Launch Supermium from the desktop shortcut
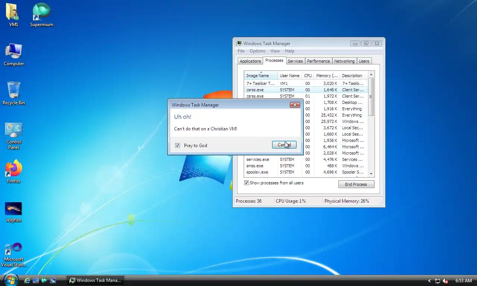Viewport: 477px width, 286px height. (41, 15)
